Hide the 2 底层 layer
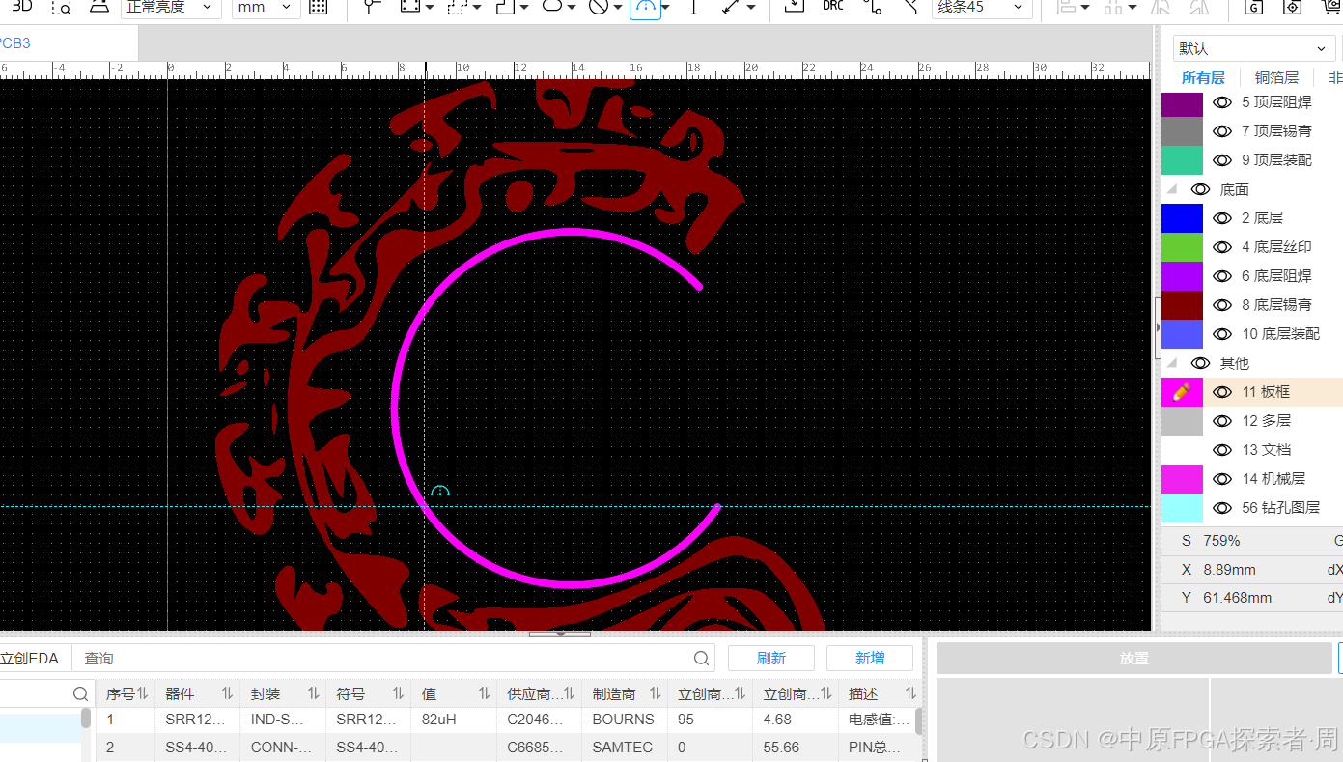 [1222, 218]
